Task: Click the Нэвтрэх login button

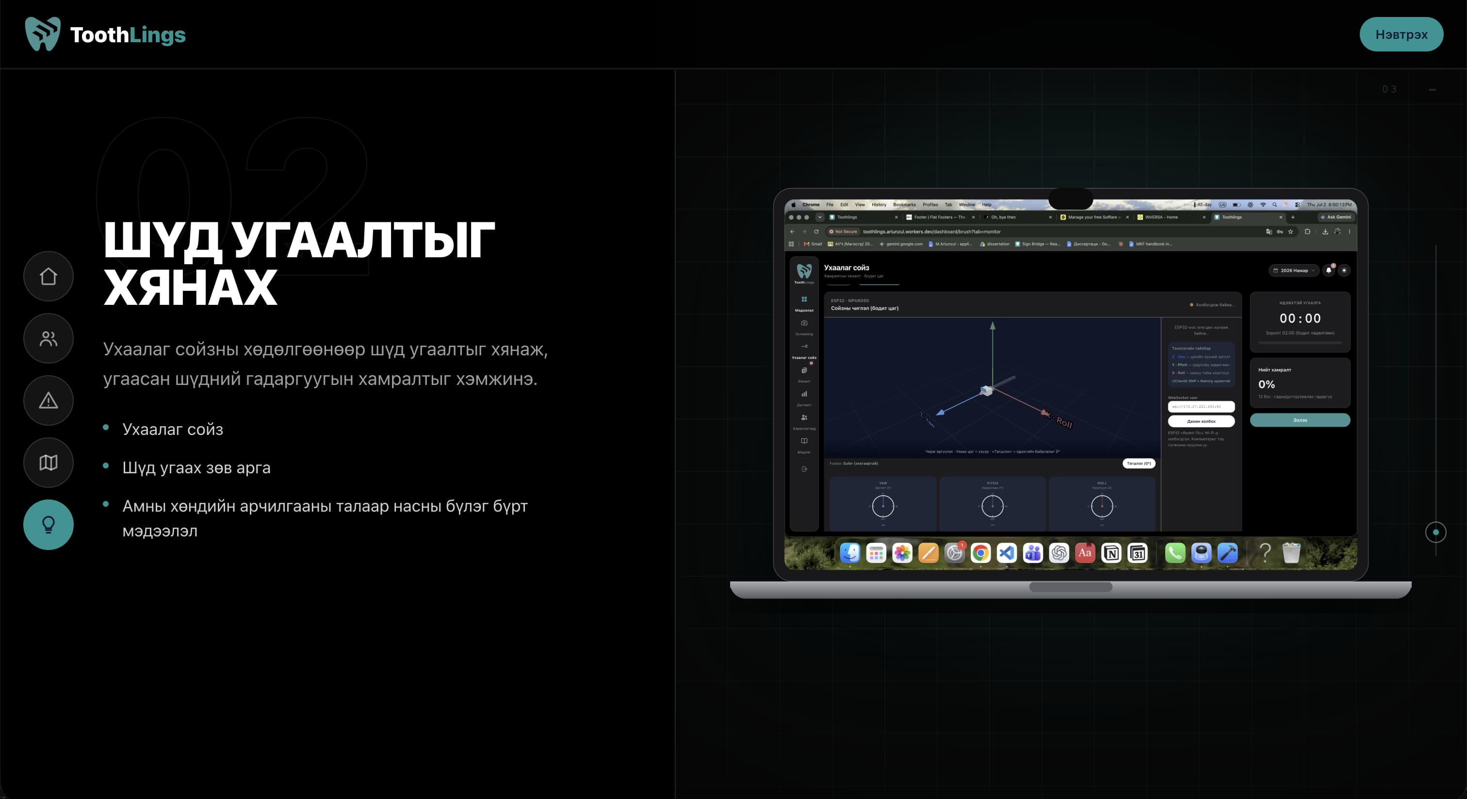Action: (x=1401, y=34)
